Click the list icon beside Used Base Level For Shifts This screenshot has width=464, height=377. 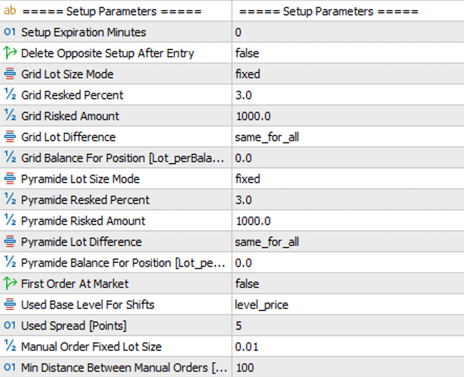[x=10, y=305]
